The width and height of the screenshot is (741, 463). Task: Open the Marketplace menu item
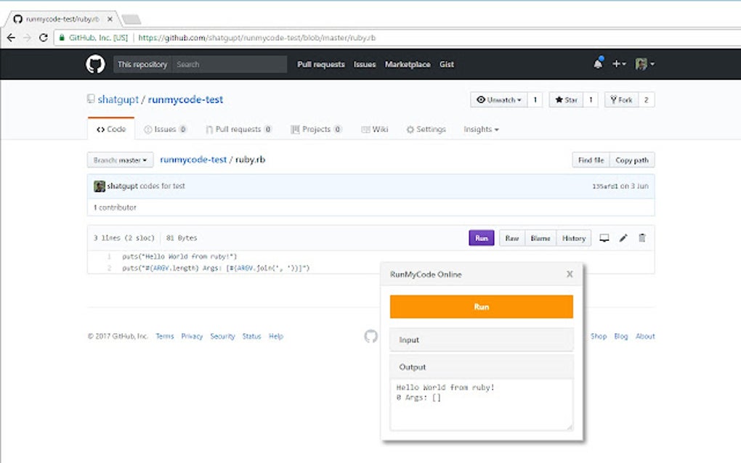click(x=408, y=65)
